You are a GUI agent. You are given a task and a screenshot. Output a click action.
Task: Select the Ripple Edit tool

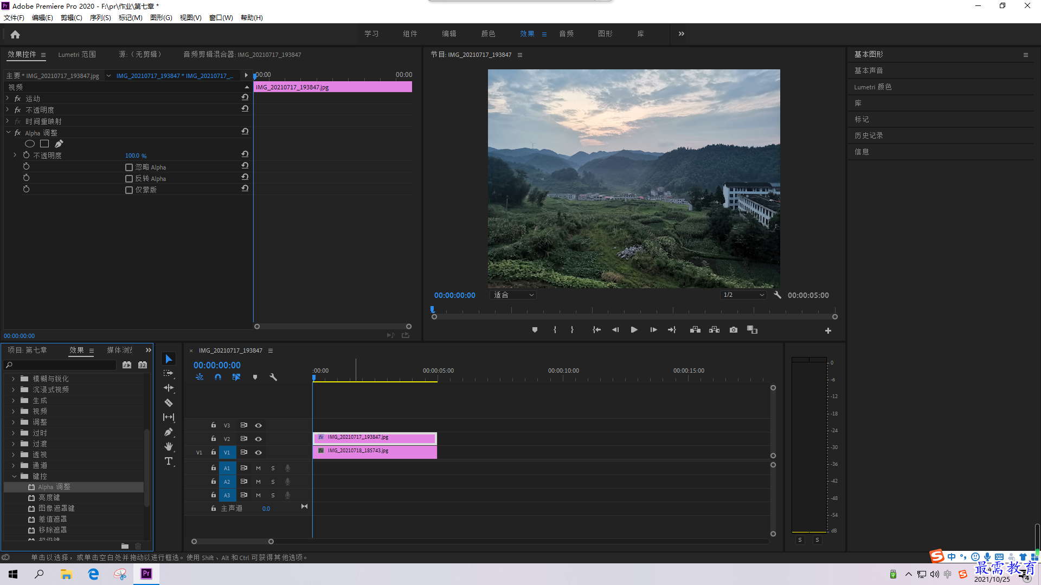[x=169, y=388]
